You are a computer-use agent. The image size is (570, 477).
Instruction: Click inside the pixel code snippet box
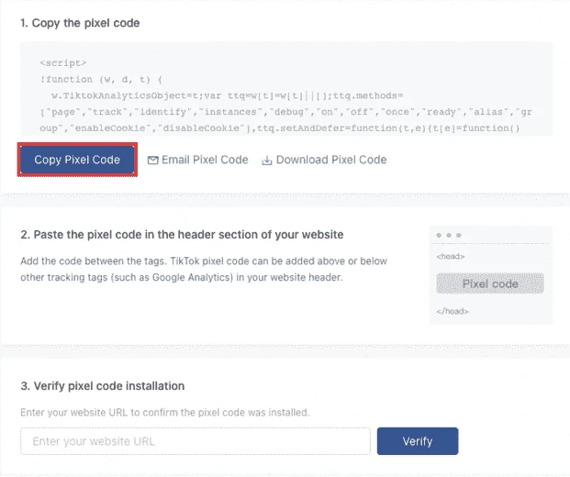[x=286, y=89]
